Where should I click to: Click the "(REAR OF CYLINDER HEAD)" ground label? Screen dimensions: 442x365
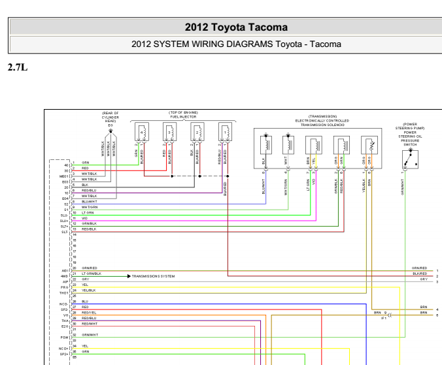110,117
